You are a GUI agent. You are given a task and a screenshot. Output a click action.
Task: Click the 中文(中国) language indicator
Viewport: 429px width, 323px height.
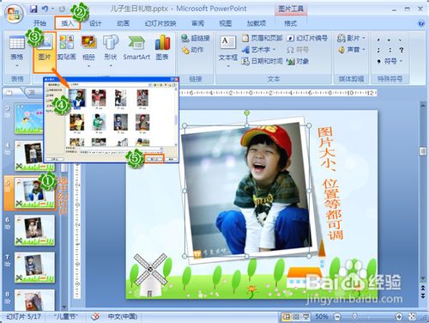click(x=123, y=316)
